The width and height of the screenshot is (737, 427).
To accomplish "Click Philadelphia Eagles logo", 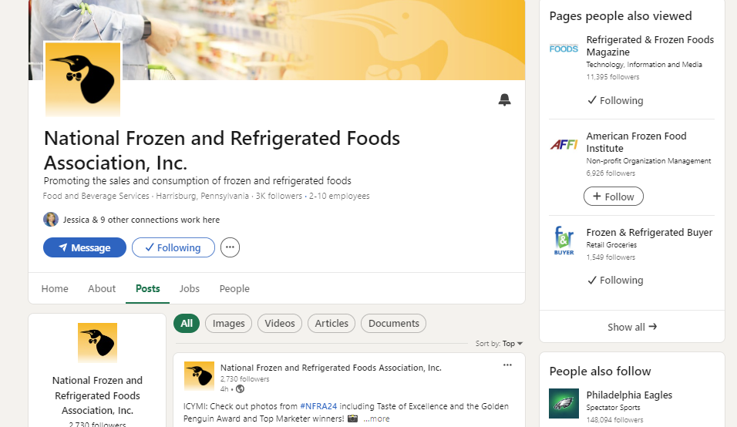I will click(x=564, y=403).
